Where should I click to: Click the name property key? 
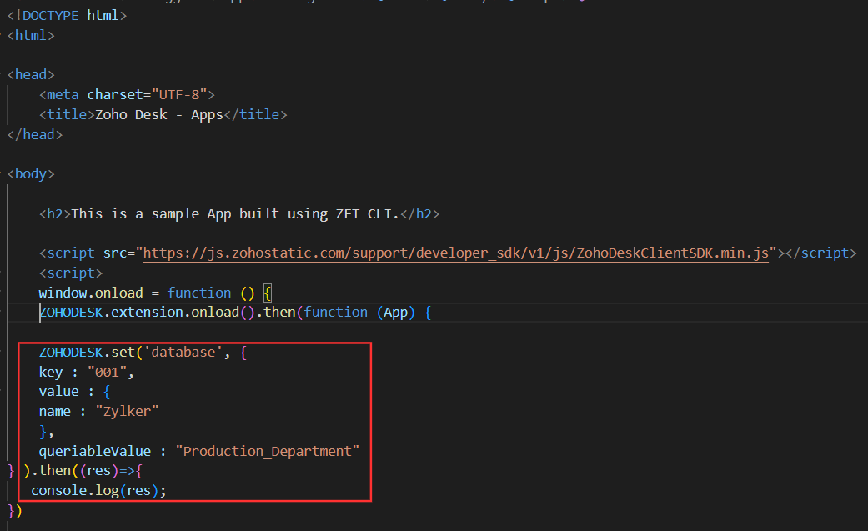coord(55,412)
